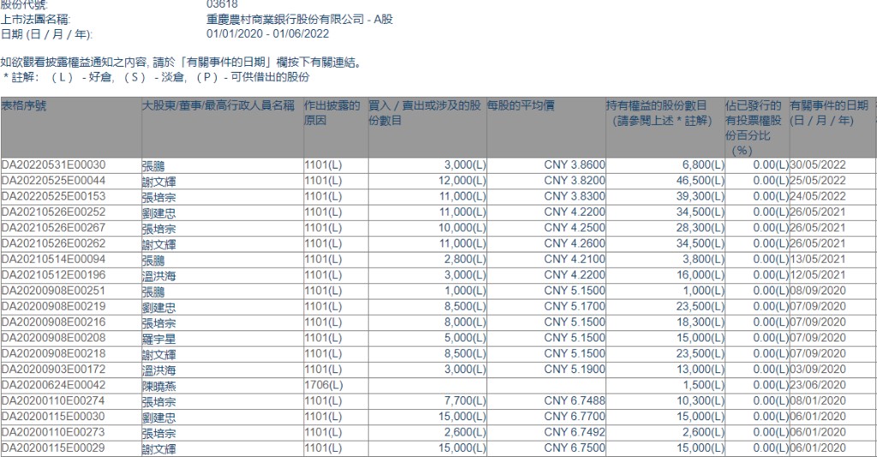Open the 12/05/2021 event date link
This screenshot has width=877, height=457.
tap(818, 275)
